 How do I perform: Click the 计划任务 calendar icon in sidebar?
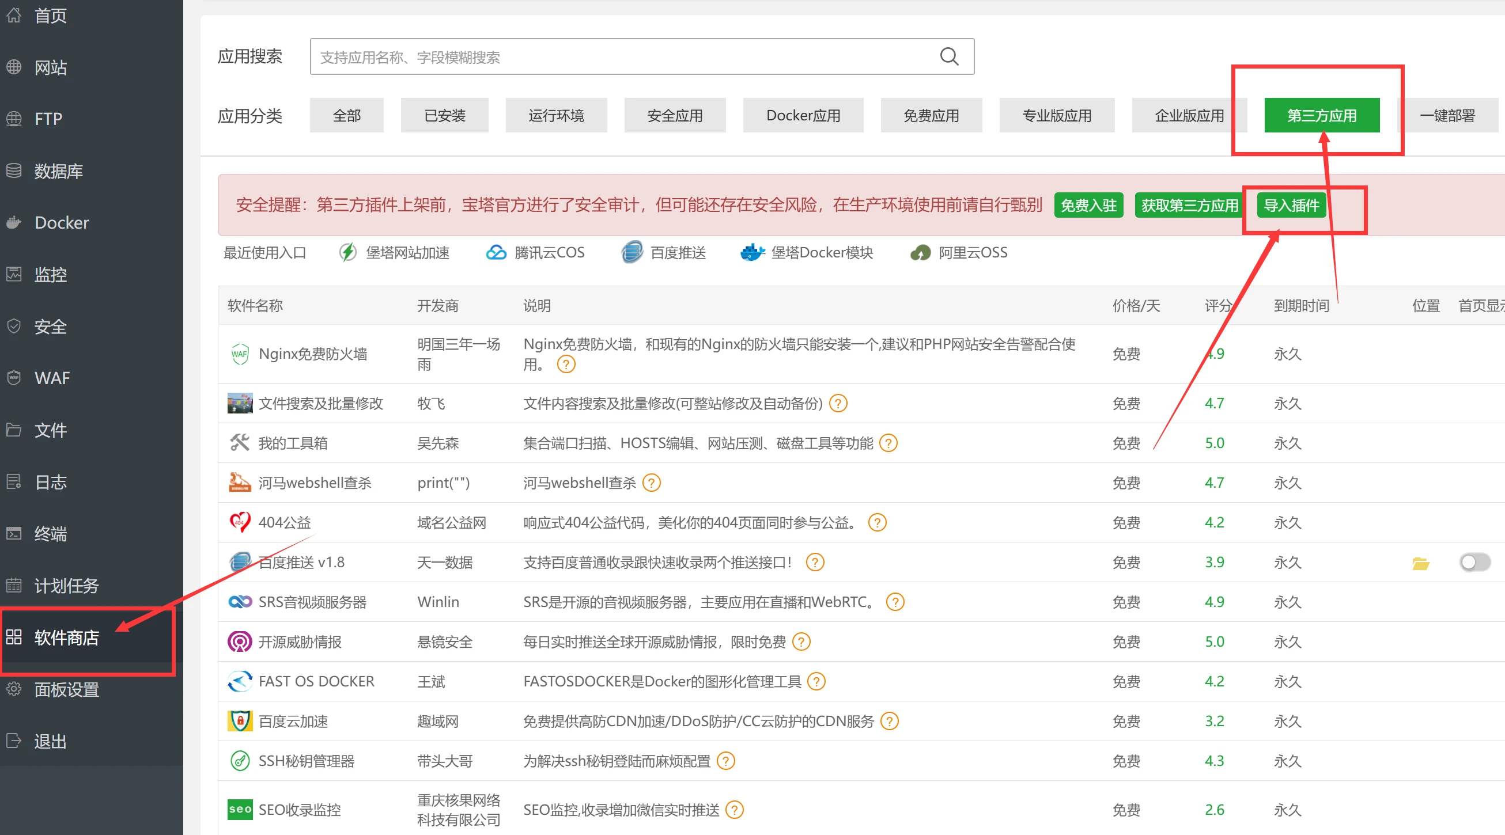[14, 585]
